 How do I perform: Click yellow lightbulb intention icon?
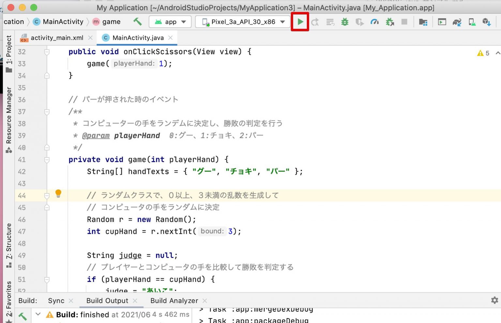click(58, 193)
